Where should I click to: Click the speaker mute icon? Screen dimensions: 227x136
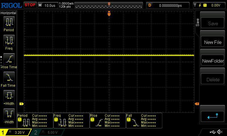pyautogui.click(x=220, y=132)
